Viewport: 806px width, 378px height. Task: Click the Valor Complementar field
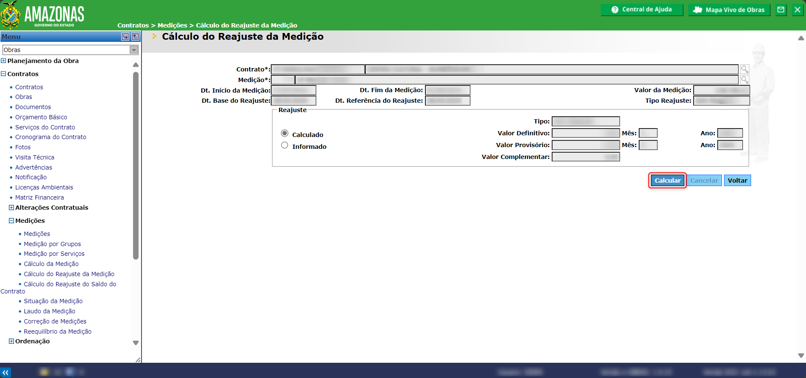click(586, 157)
